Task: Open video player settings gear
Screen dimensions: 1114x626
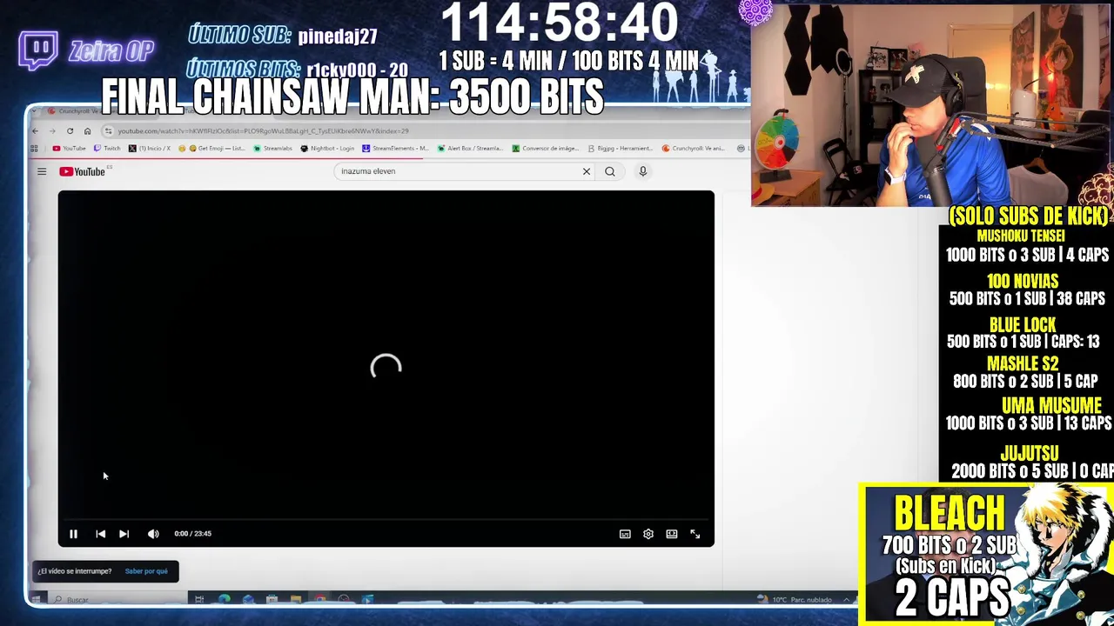Action: [x=648, y=534]
